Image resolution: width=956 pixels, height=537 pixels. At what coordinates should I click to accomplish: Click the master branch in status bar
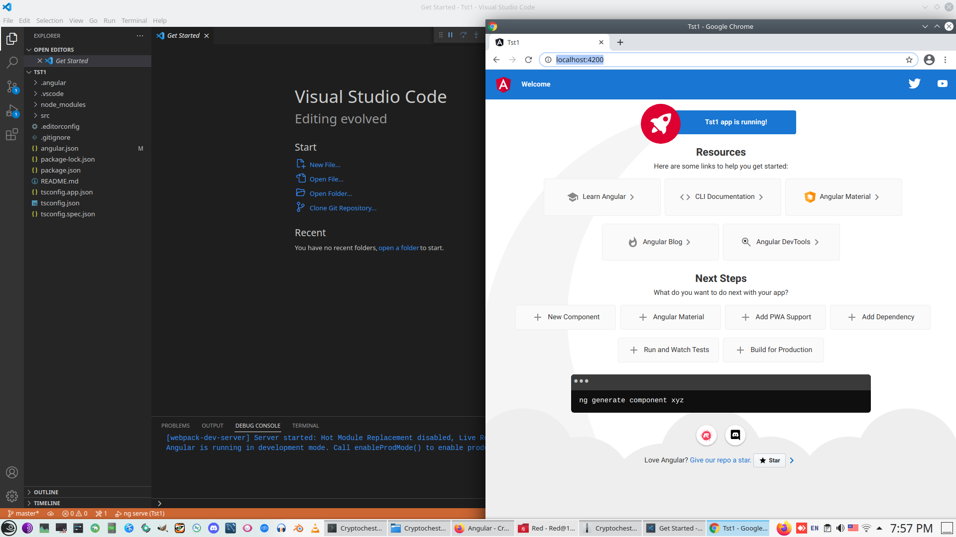23,514
